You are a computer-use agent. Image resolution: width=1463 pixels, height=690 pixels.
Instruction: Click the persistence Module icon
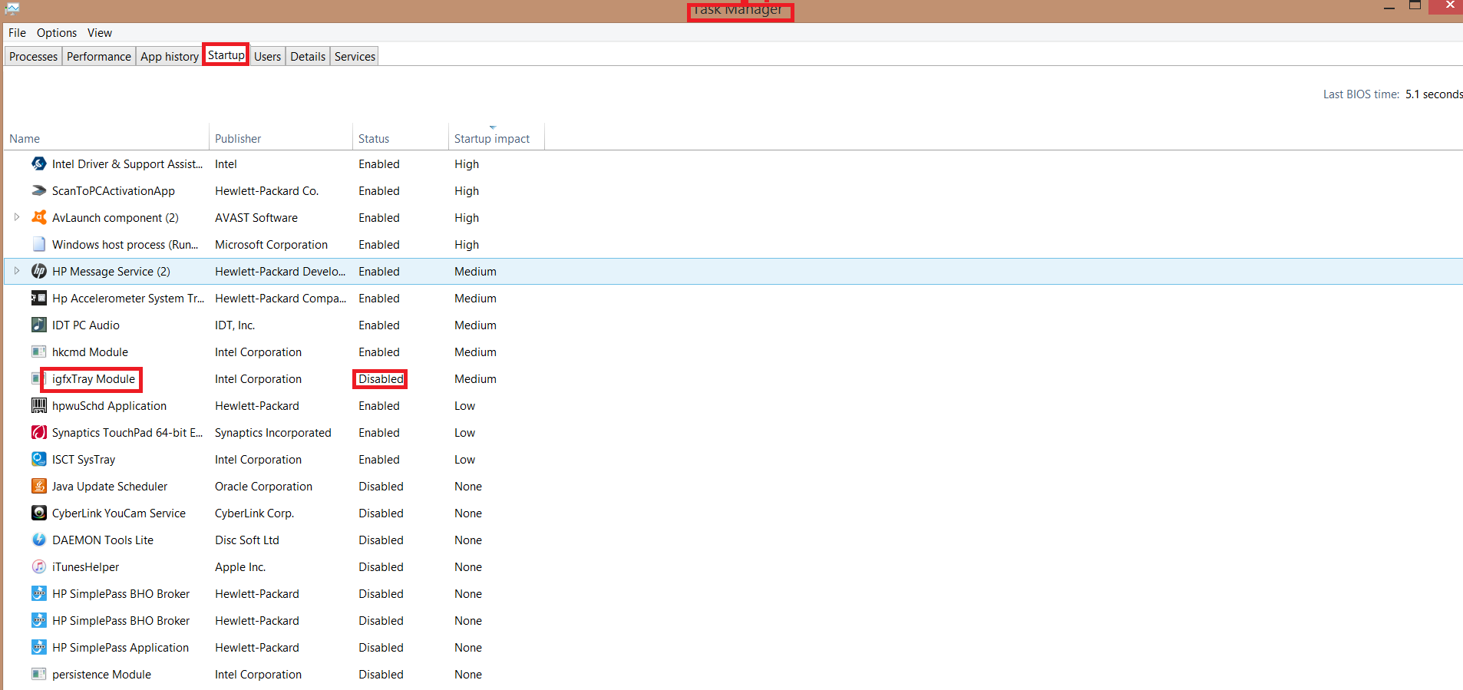39,674
